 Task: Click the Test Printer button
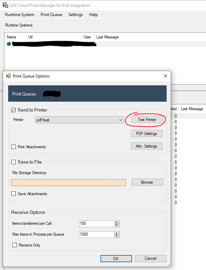tap(147, 120)
